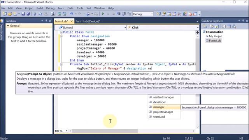
Task: Select My Project in Solution Explorer
Action: (214, 36)
